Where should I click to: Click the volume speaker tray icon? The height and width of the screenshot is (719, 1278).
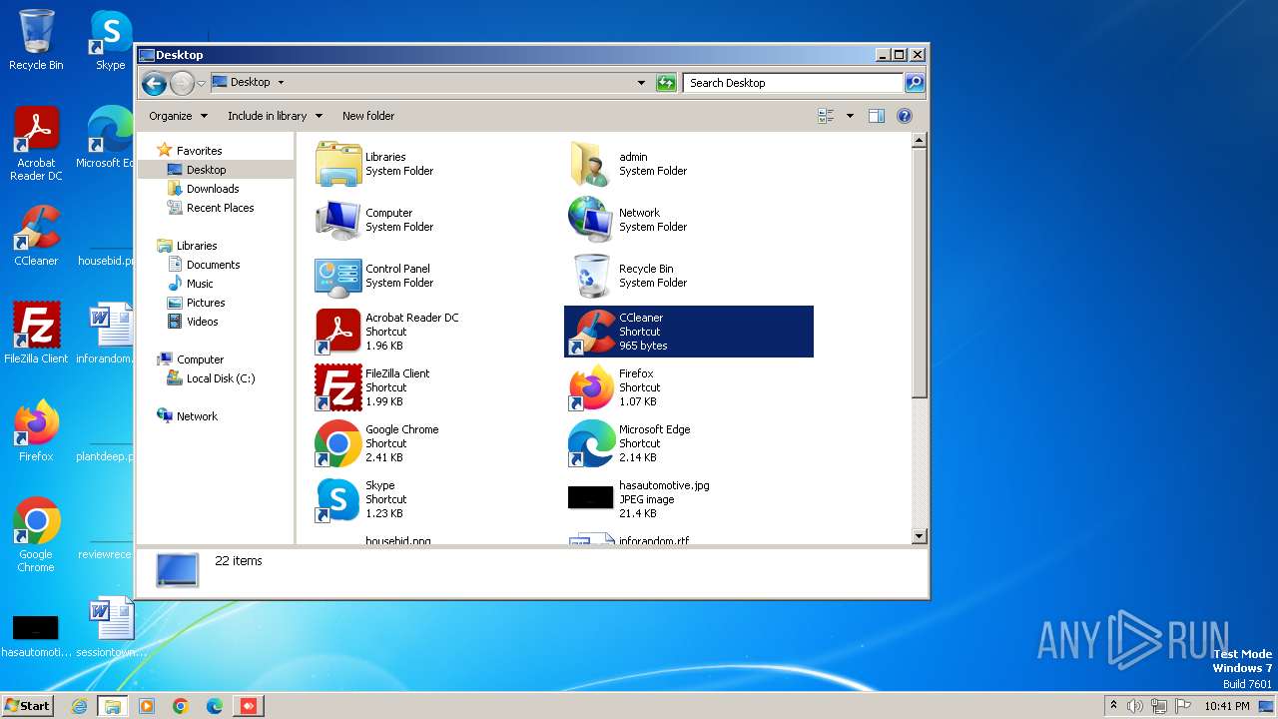[1135, 706]
